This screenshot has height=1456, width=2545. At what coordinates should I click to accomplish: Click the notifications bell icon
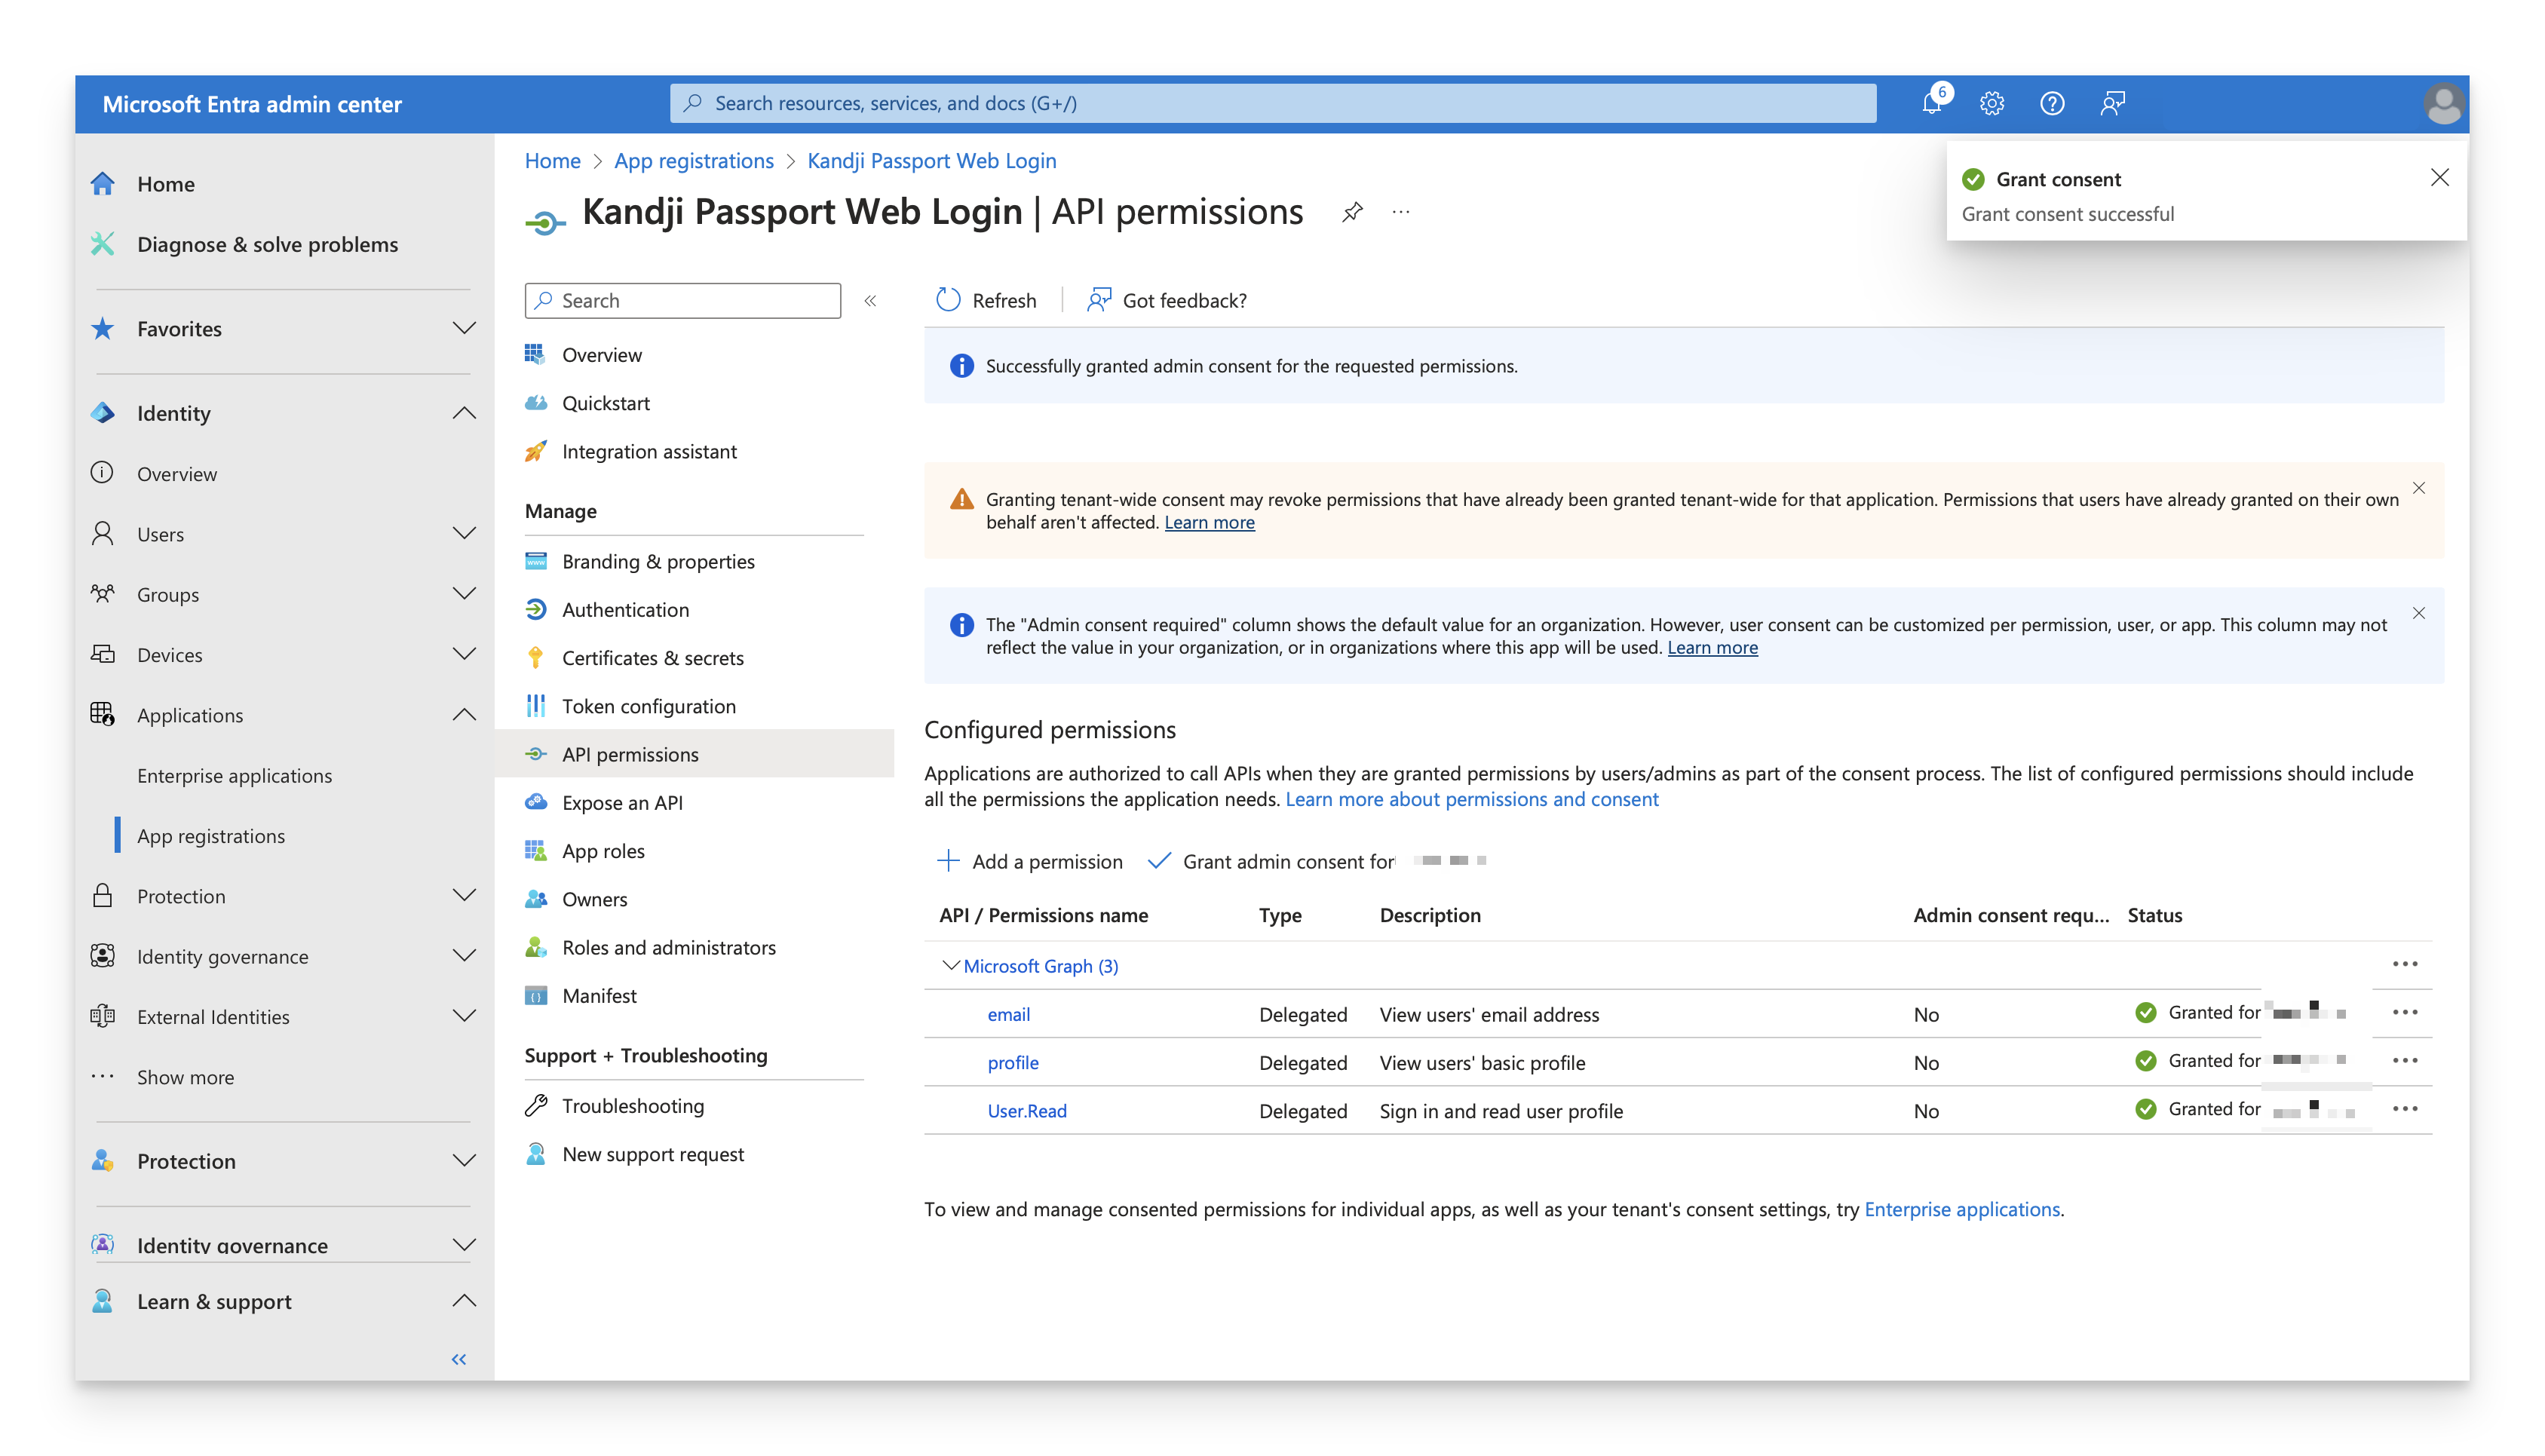pyautogui.click(x=1931, y=104)
